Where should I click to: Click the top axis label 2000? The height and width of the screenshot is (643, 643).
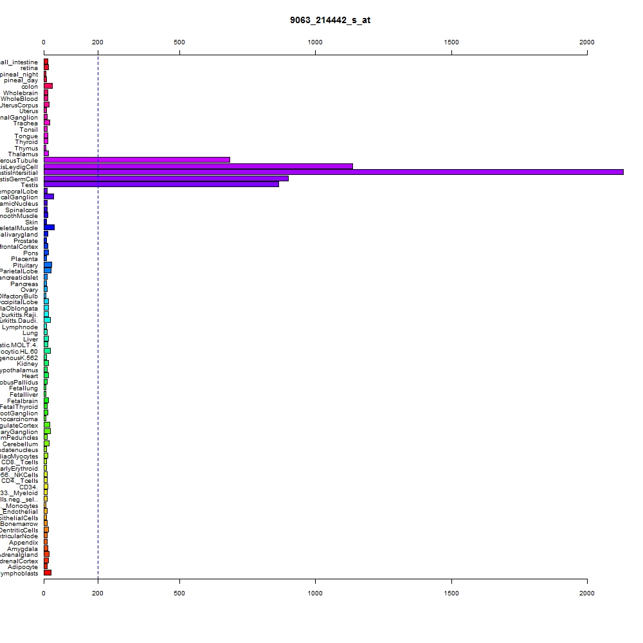coord(587,42)
